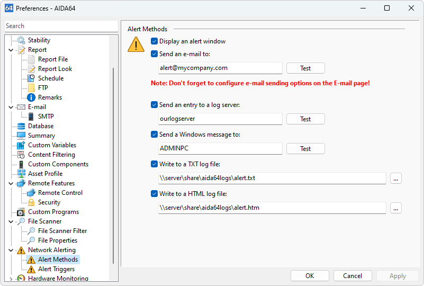
Task: Uncheck Display an alert window
Action: pyautogui.click(x=154, y=41)
